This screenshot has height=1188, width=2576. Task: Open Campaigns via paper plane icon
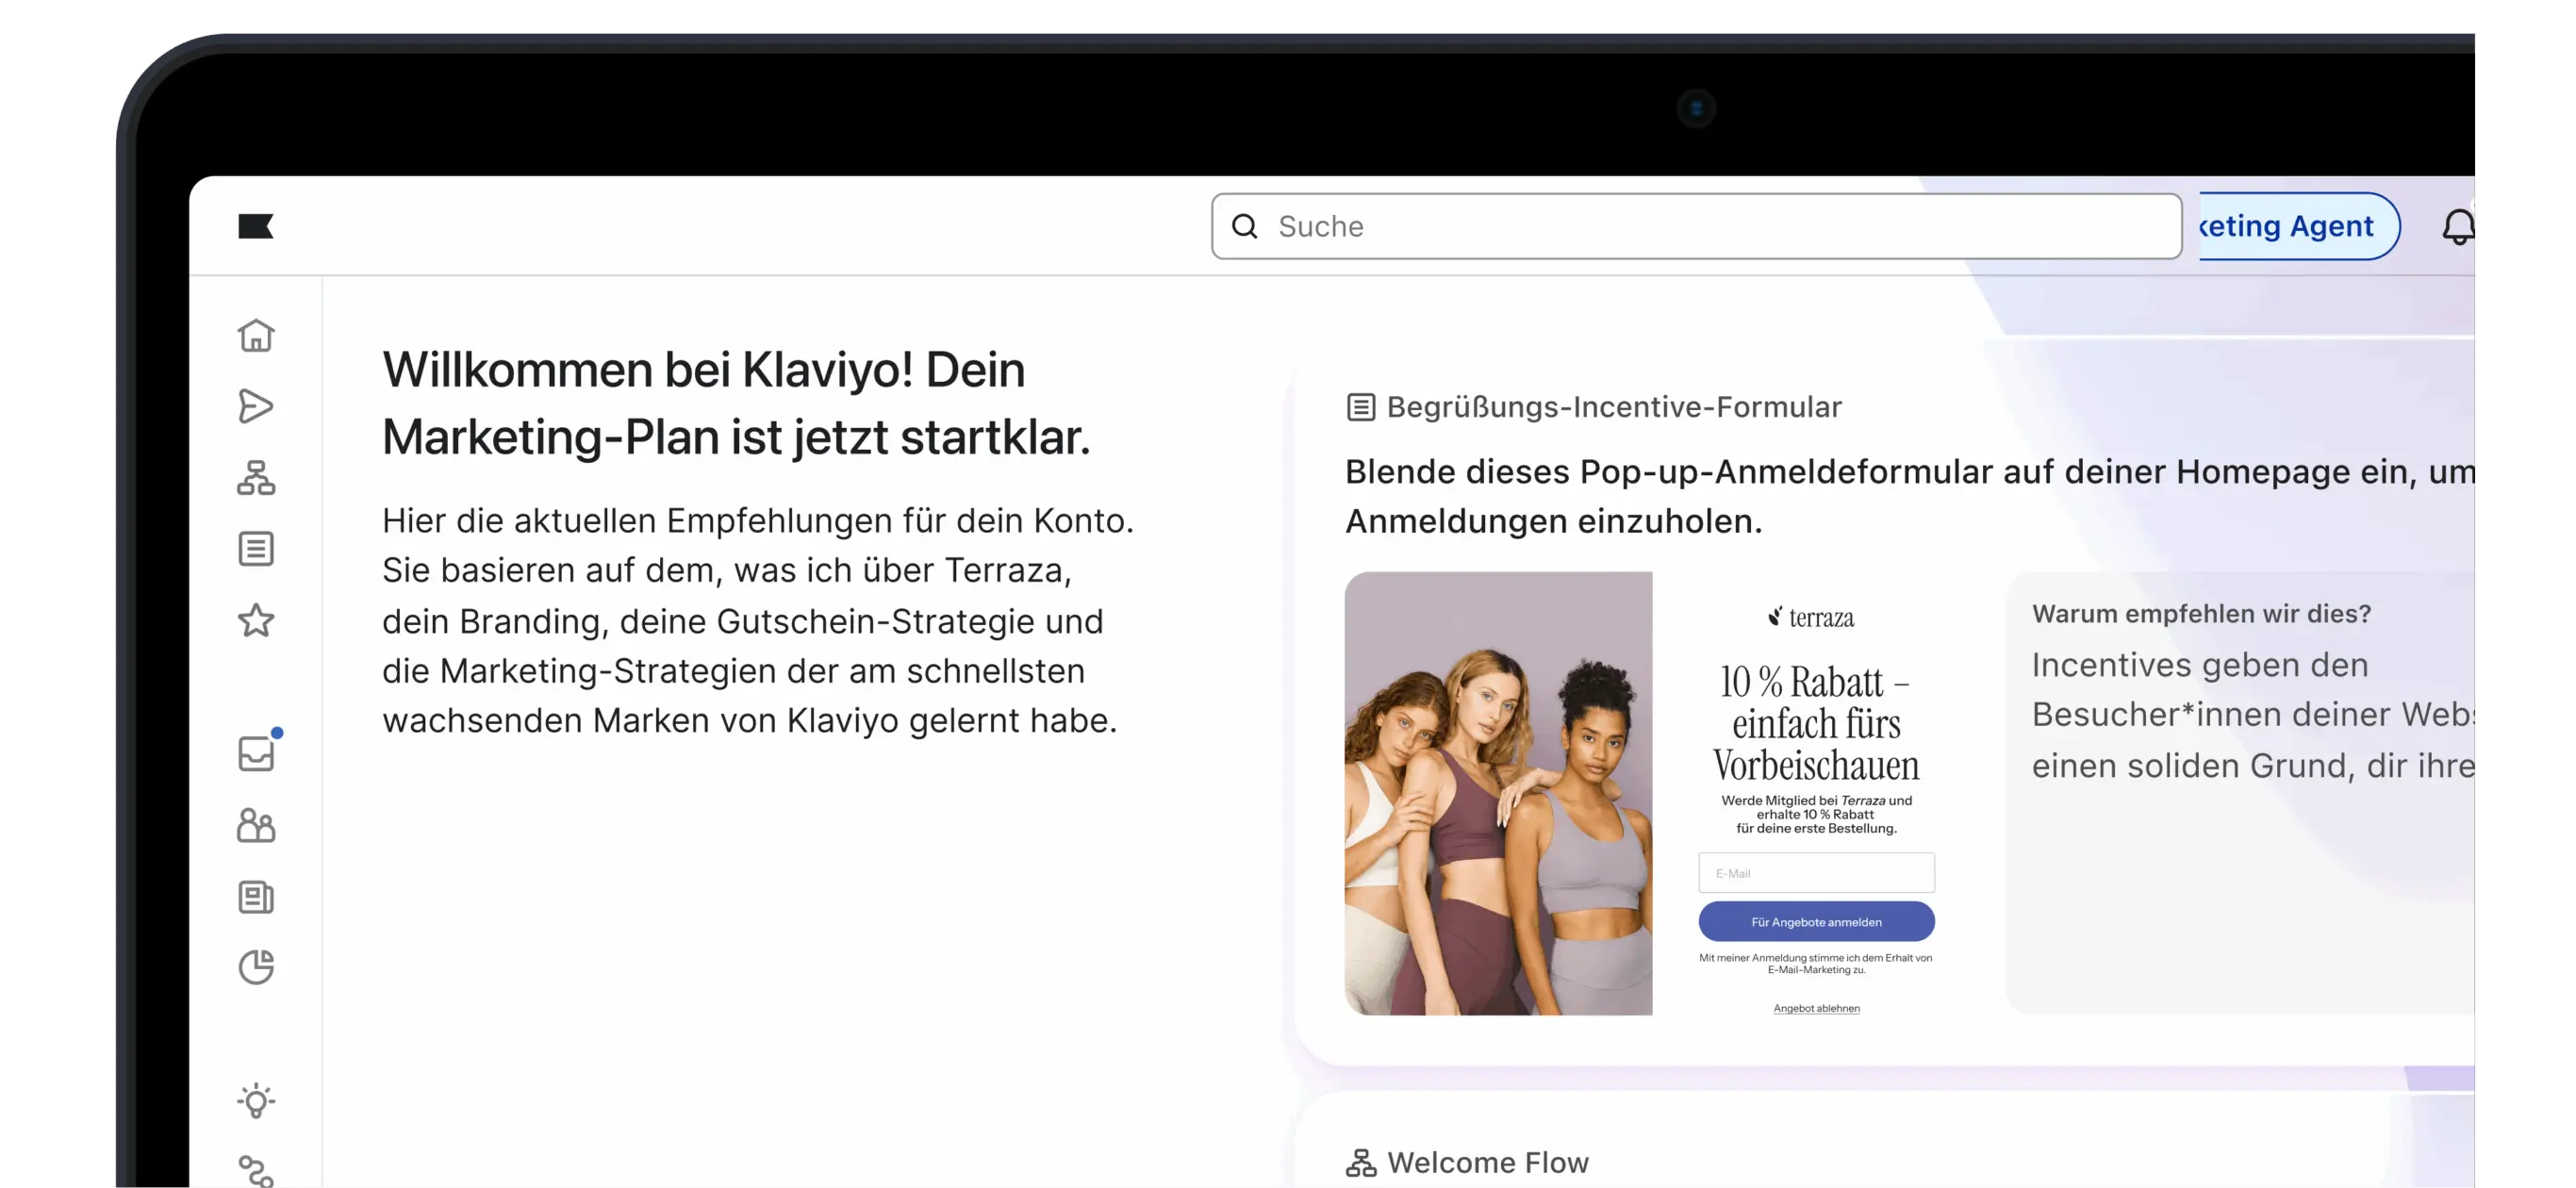(x=256, y=406)
